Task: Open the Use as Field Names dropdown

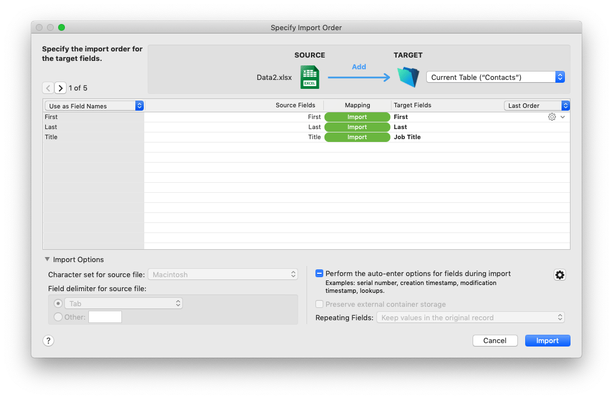Action: [93, 105]
